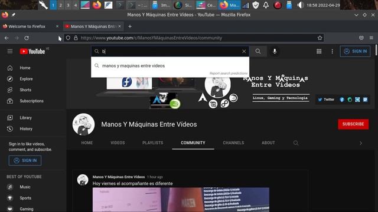The image size is (378, 212).
Task: Subscribe to Manos Y Máquinas Entre Videos
Action: click(x=353, y=124)
